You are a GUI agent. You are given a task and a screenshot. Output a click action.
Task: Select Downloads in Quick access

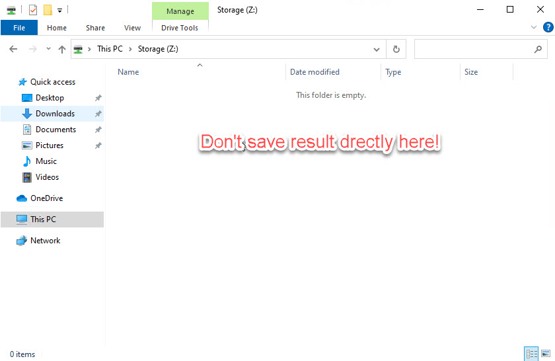pos(55,114)
